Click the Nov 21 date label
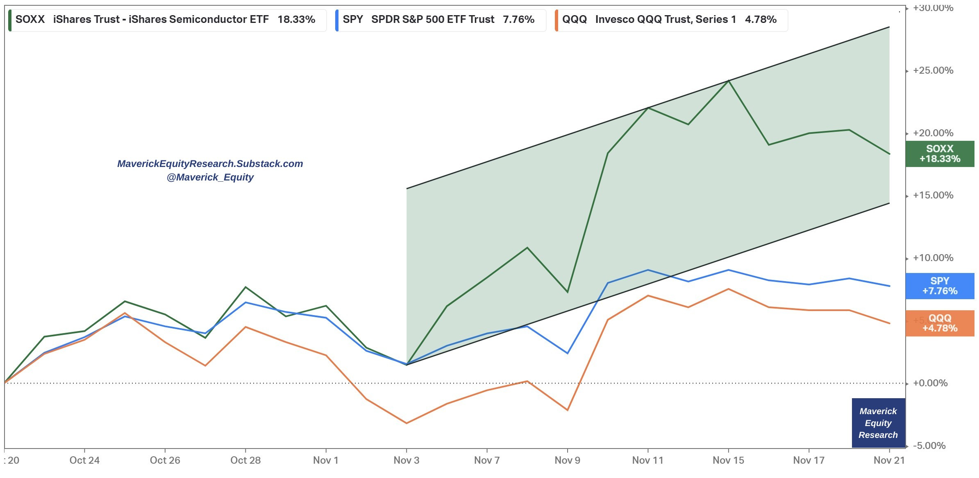 (x=889, y=460)
